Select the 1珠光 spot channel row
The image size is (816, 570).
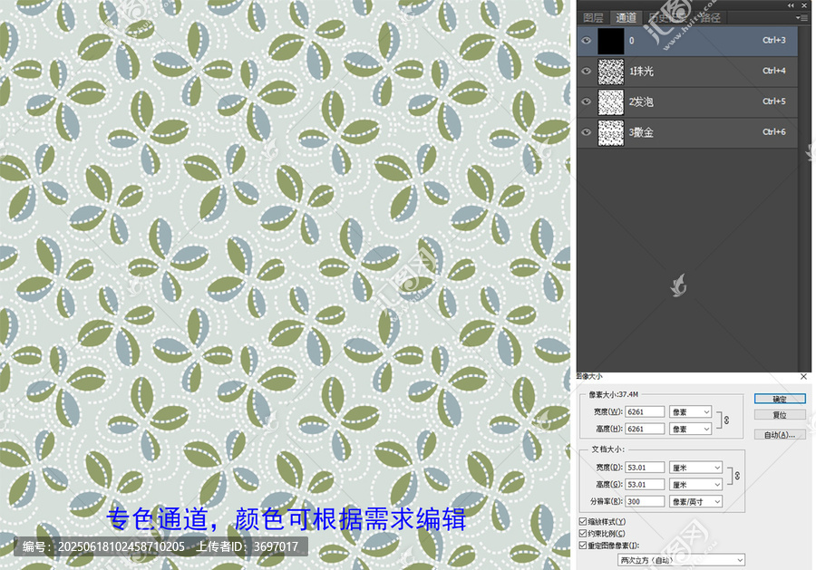tap(687, 72)
